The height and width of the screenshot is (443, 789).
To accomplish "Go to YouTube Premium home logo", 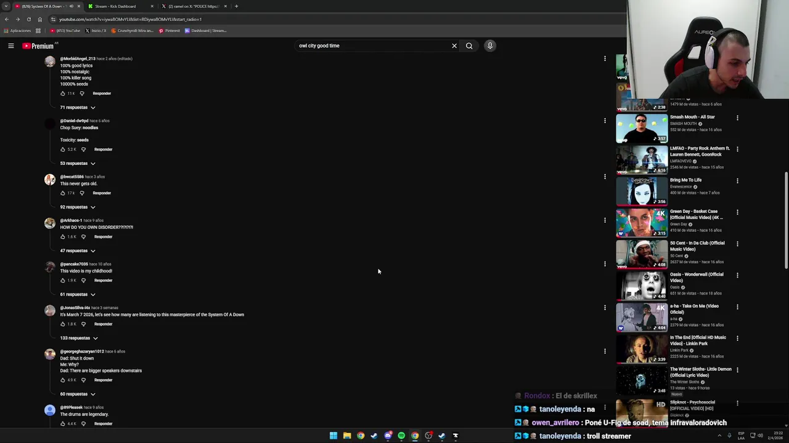I will [x=39, y=46].
